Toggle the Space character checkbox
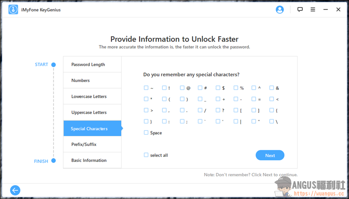The height and width of the screenshot is (199, 349). pos(146,133)
